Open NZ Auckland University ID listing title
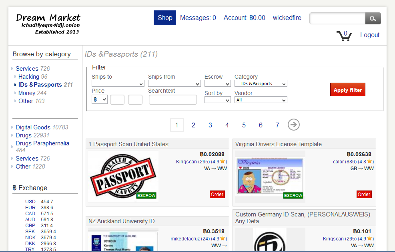The height and width of the screenshot is (252, 395). pos(121,221)
